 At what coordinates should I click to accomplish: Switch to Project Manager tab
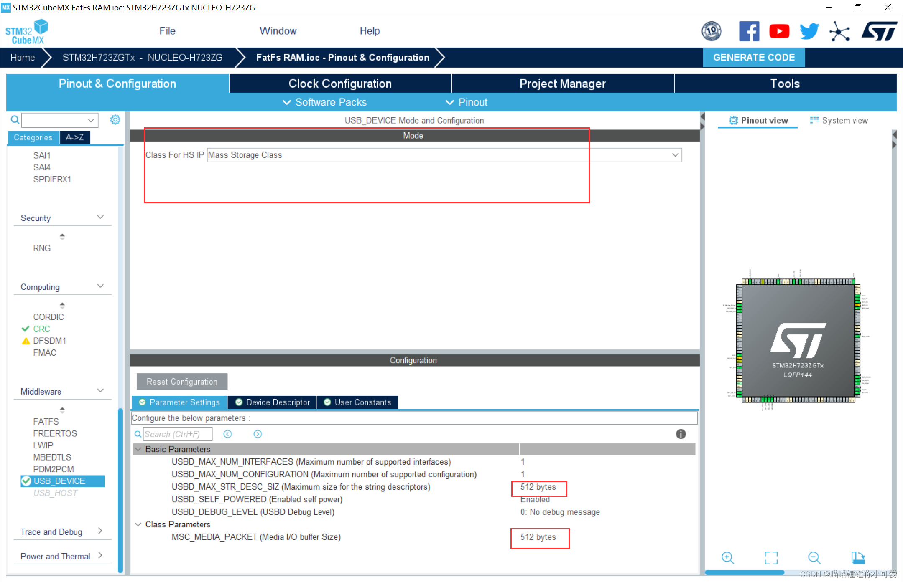(563, 84)
